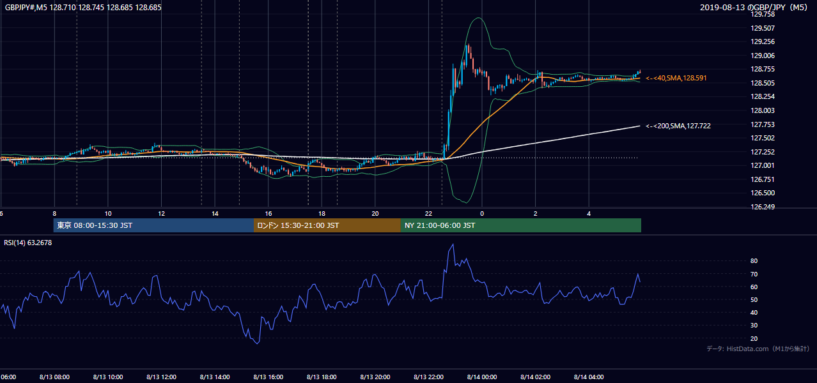This screenshot has height=383, width=817.
Task: Click RSI scale value 40
Action: point(754,312)
